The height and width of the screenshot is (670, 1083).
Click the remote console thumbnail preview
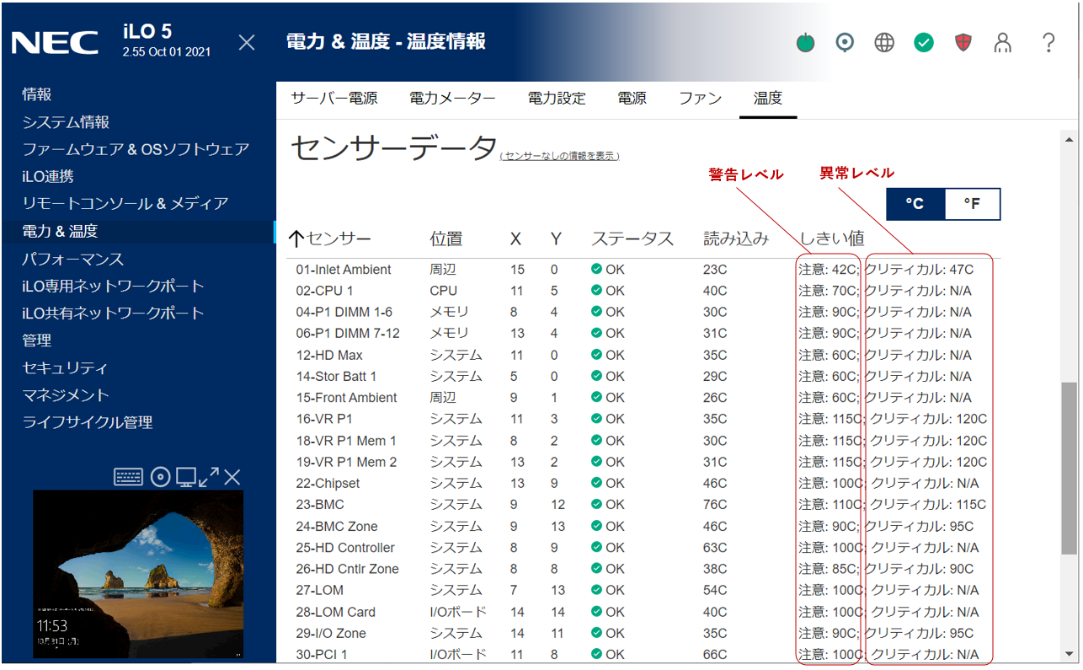pyautogui.click(x=138, y=574)
